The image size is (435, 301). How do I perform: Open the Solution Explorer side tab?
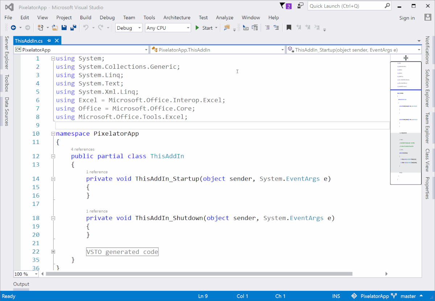(427, 88)
